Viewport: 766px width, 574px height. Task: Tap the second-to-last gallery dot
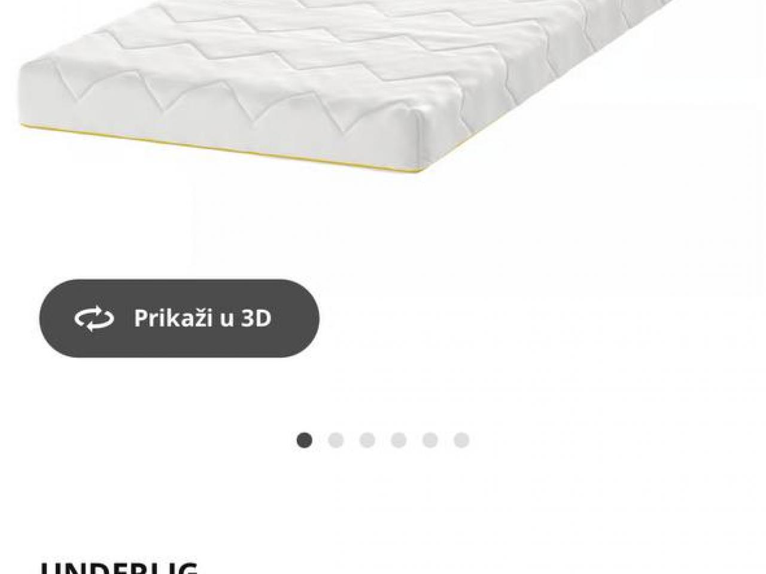point(430,441)
